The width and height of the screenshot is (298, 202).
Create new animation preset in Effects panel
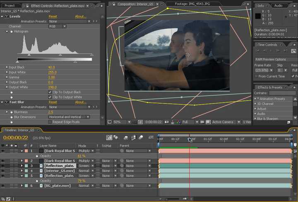[x=288, y=122]
